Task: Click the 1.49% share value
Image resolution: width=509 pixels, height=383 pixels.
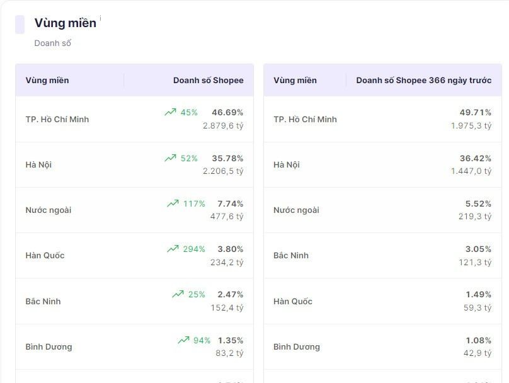Action: pyautogui.click(x=479, y=294)
